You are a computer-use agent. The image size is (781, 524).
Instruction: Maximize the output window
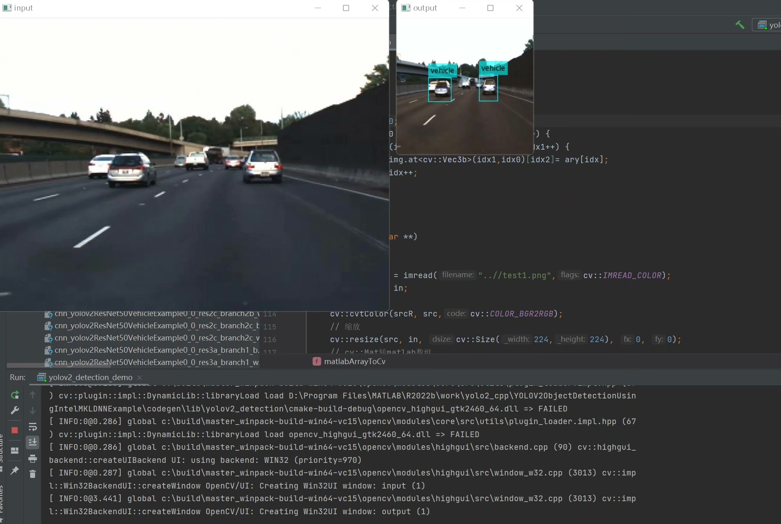point(490,8)
